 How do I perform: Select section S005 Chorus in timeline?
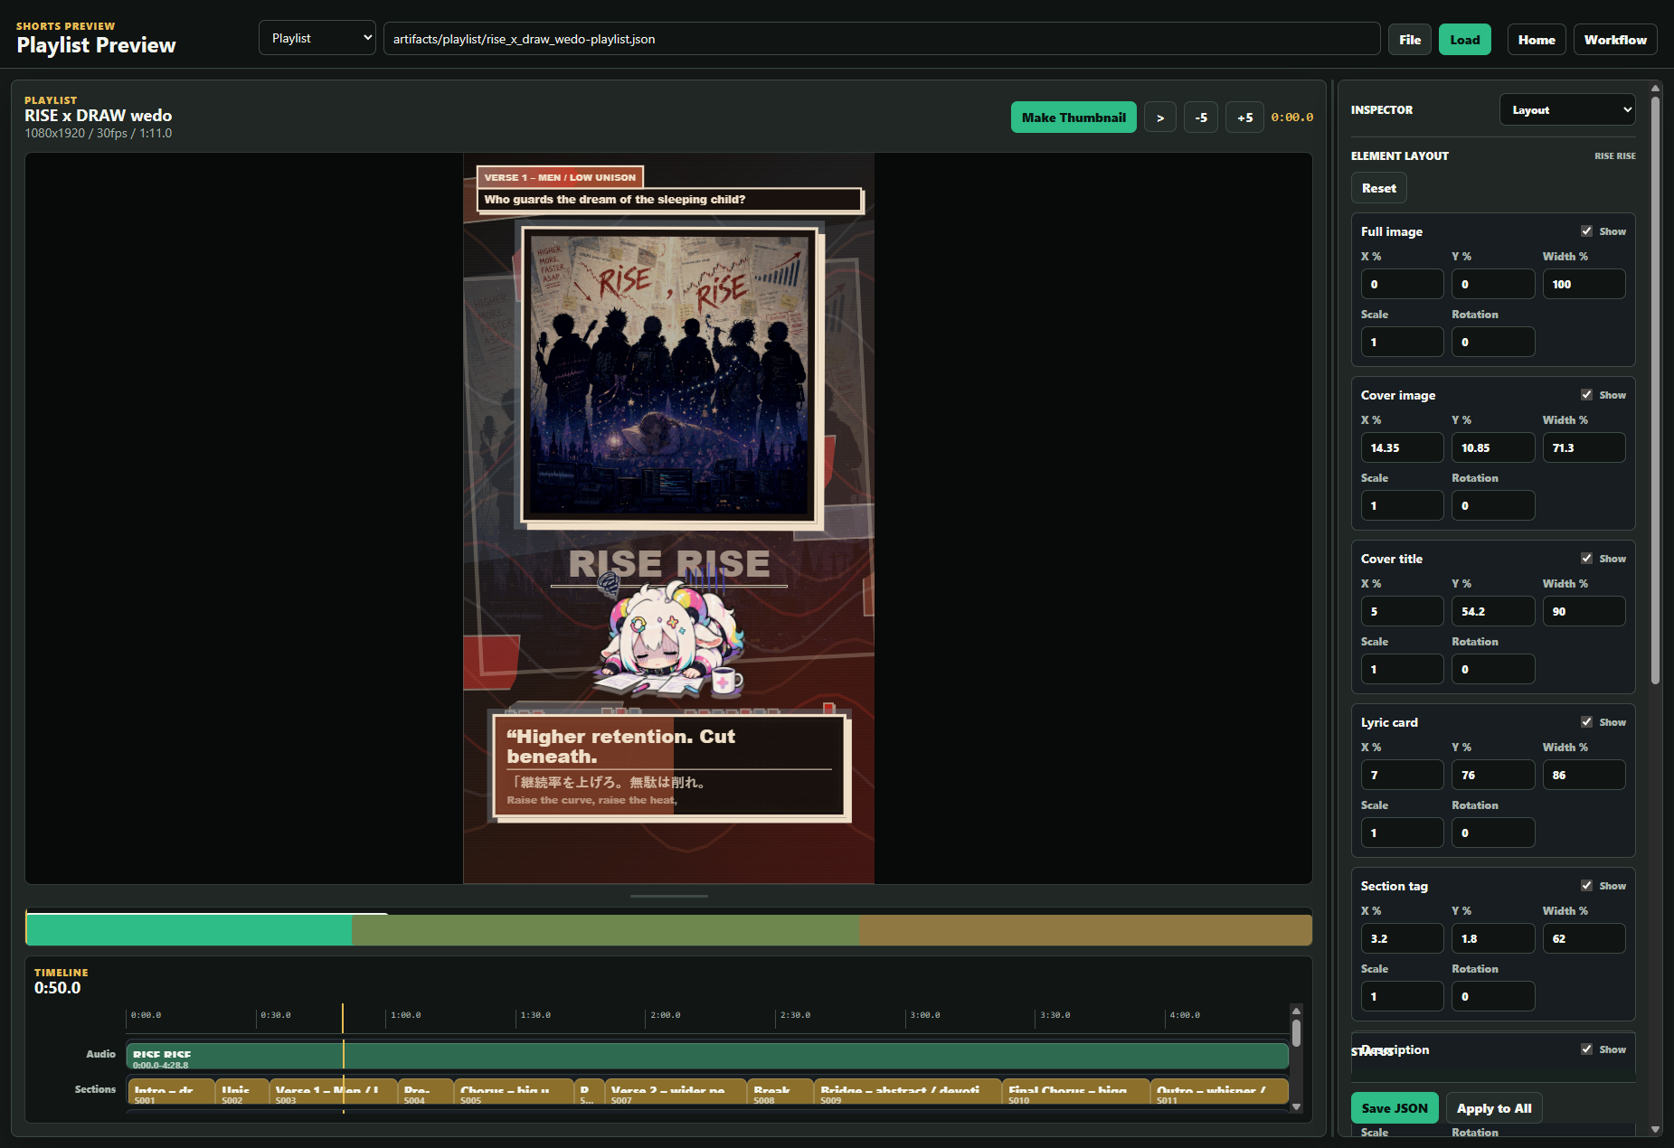515,1091
